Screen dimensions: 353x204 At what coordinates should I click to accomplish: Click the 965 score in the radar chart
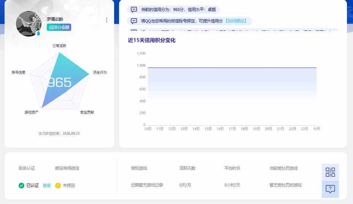(59, 82)
